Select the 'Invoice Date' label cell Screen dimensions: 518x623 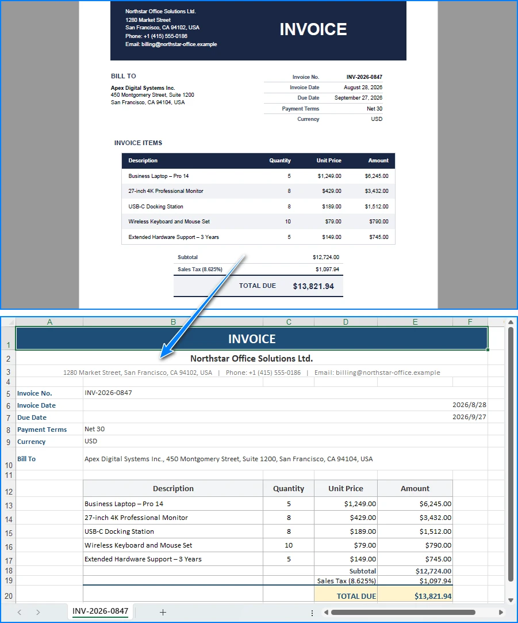(49, 405)
